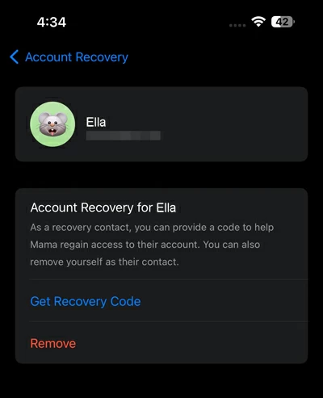323x398 pixels.
Task: Tap the cellular signal dots
Action: [237, 25]
